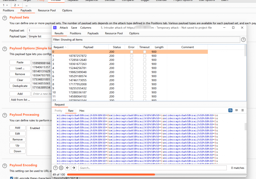256x179 pixels.
Task: Open search help icon at bottom
Action: click(55, 168)
